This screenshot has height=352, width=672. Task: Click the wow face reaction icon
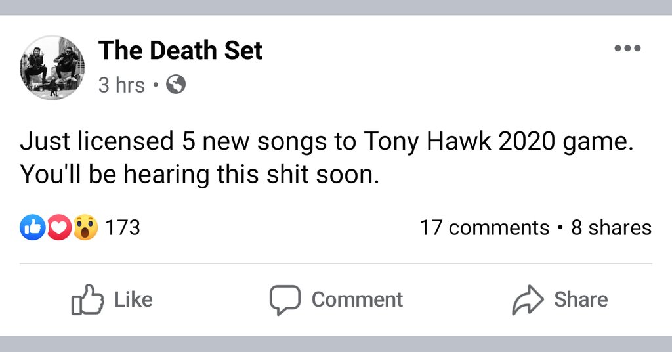(x=85, y=227)
